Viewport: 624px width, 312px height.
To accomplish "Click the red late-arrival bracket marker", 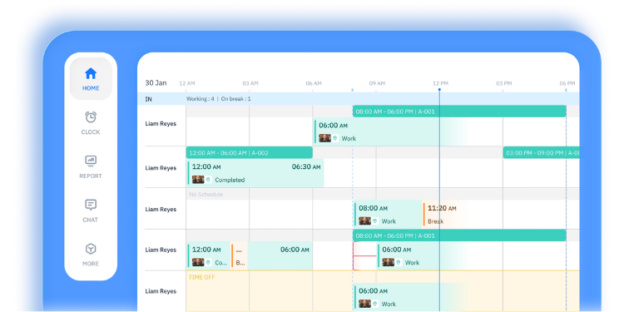I will click(364, 256).
